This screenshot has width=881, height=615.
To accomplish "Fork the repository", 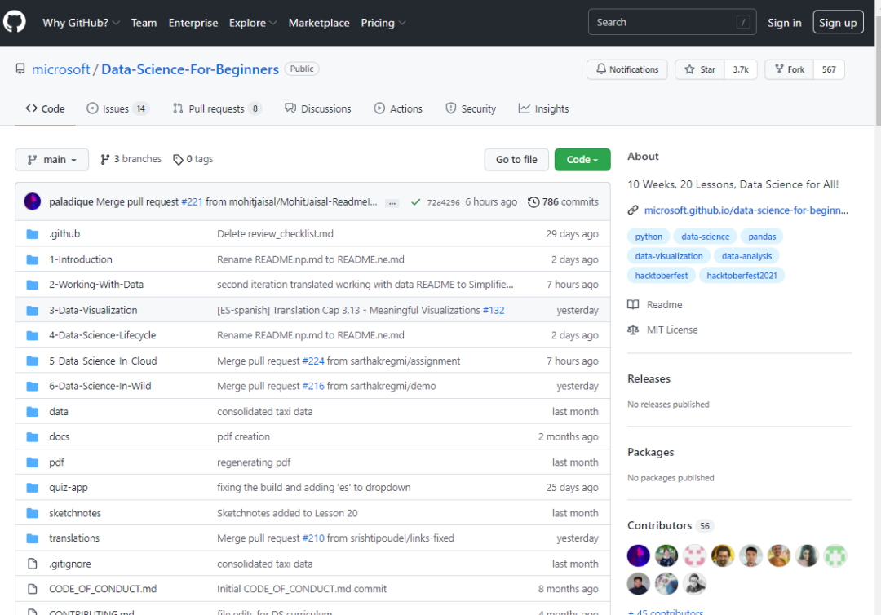I will pyautogui.click(x=790, y=69).
